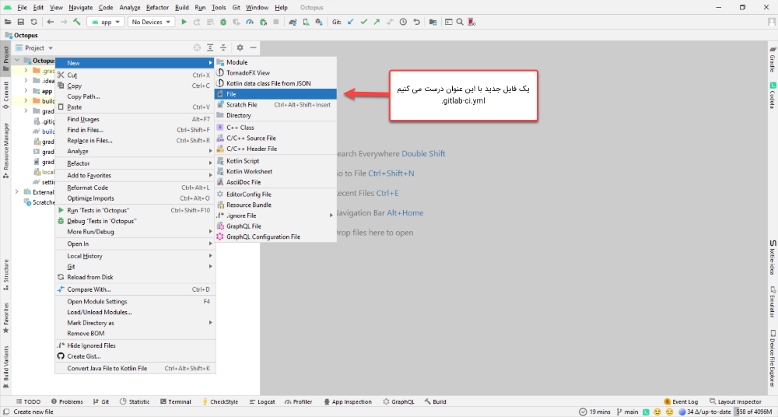
Task: Click the Octopus breadcrumb in navigation bar
Action: pos(21,35)
